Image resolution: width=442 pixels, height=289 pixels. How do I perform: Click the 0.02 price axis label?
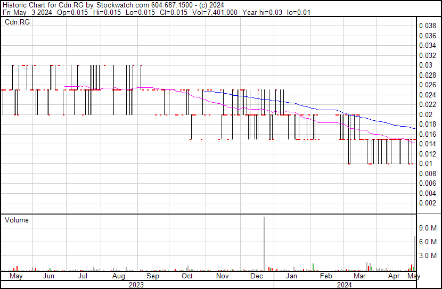click(x=425, y=114)
